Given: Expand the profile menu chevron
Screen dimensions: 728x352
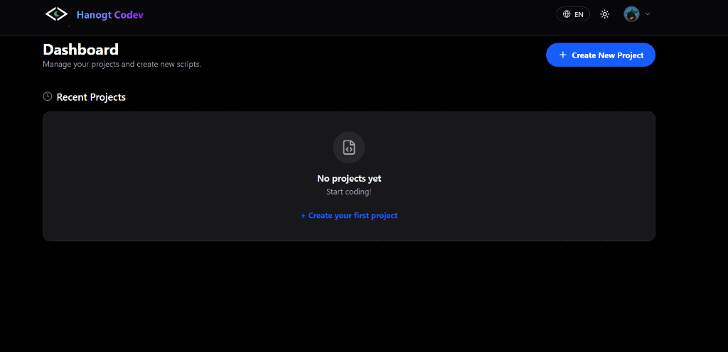Looking at the screenshot, I should [648, 14].
